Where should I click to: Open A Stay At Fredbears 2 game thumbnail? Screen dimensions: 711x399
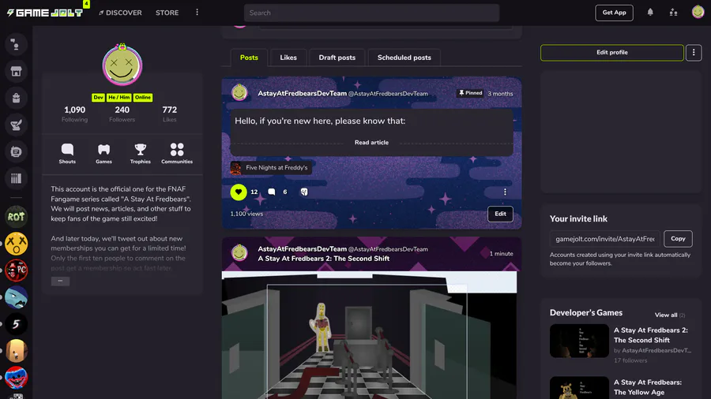[579, 341]
